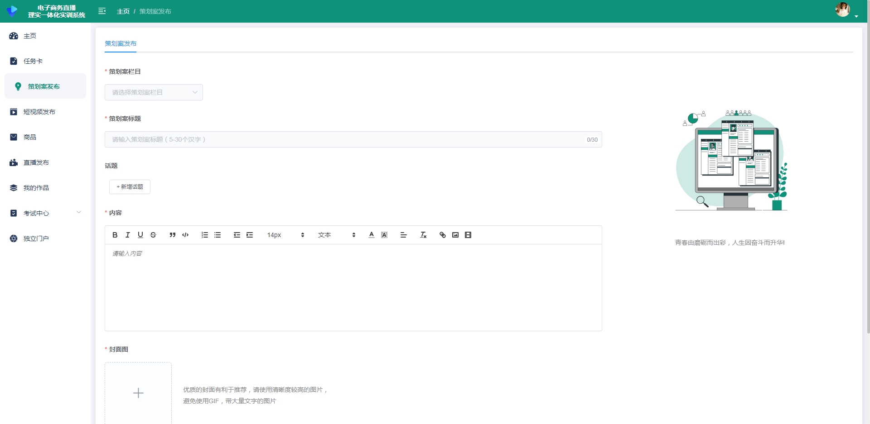Insert a code block
Screen dimensions: 870x424
185,235
